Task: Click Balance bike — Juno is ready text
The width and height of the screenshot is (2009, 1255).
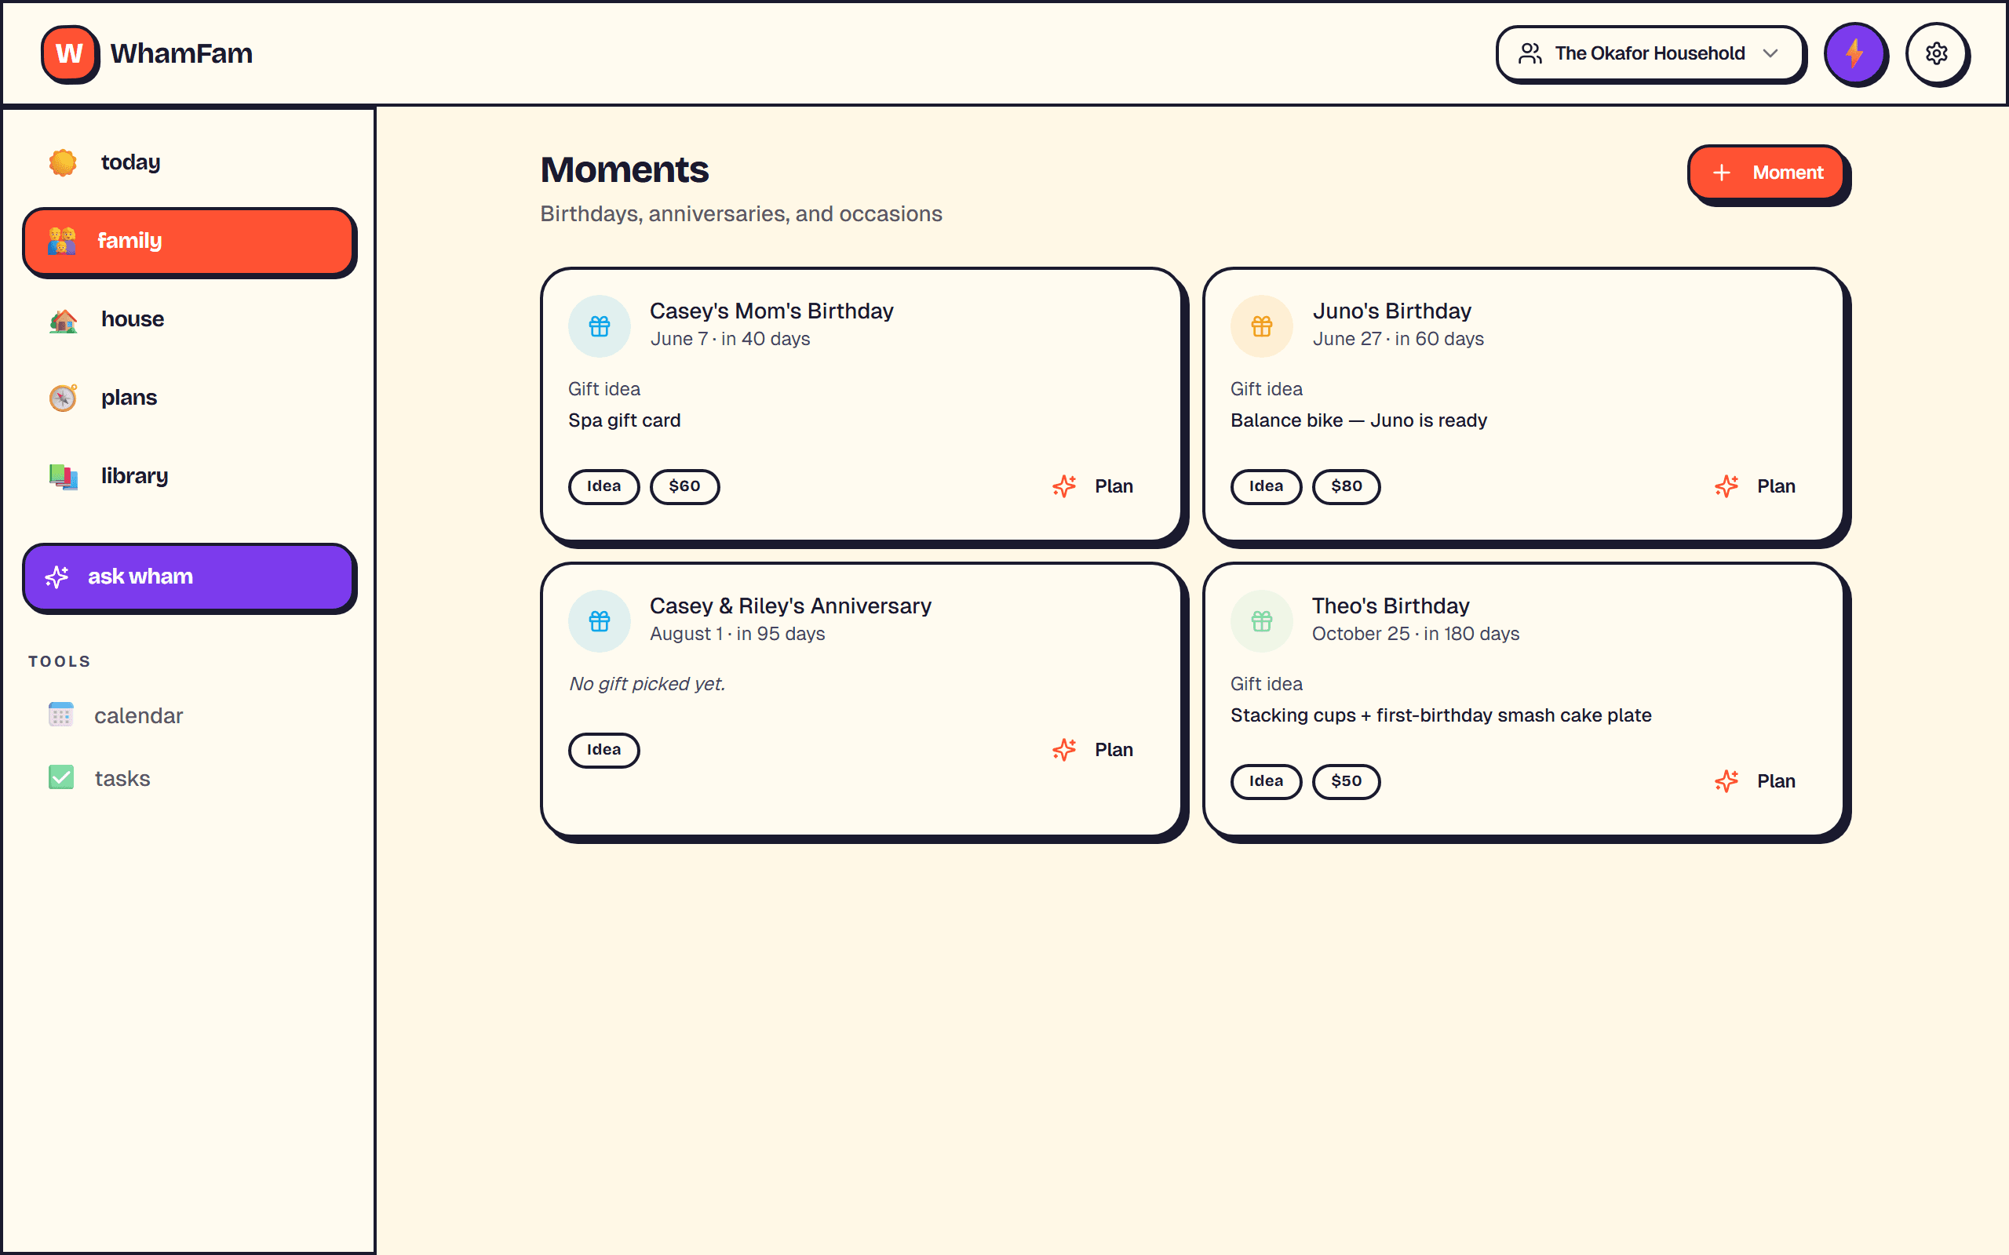Action: coord(1358,421)
